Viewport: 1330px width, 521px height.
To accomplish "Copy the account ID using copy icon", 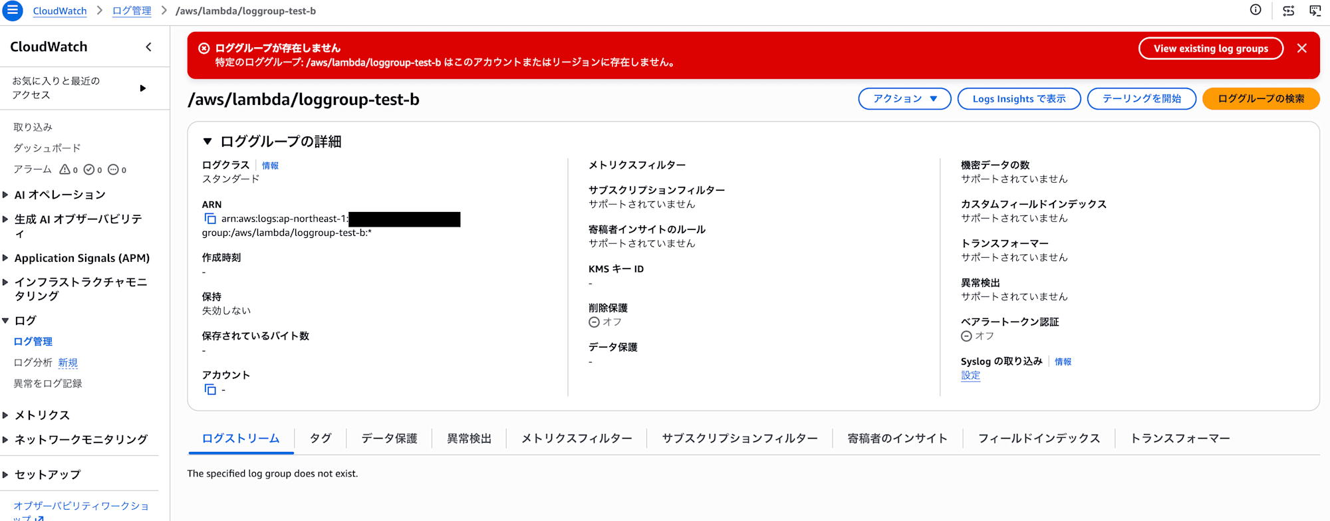I will coord(210,389).
